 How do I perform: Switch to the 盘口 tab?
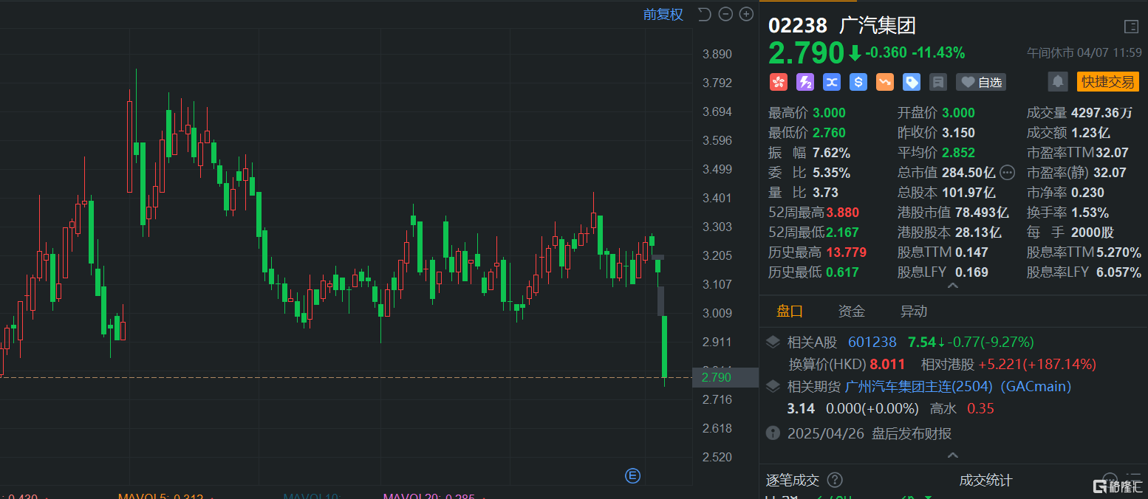[x=790, y=312]
